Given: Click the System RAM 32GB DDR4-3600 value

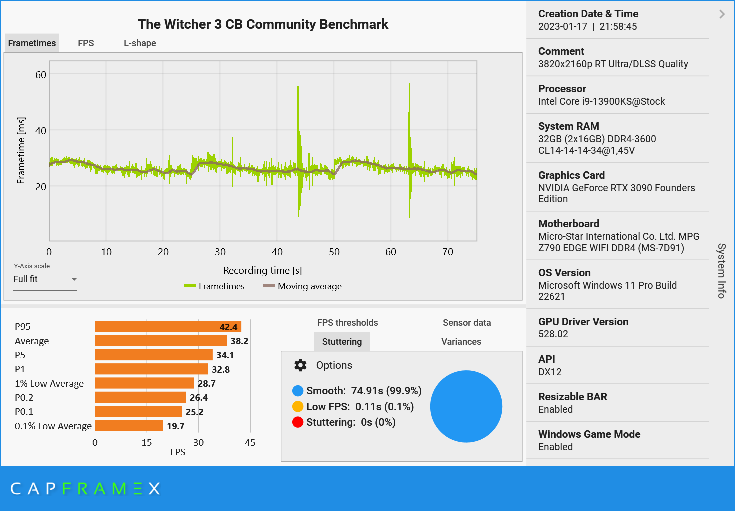Looking at the screenshot, I should pos(597,145).
